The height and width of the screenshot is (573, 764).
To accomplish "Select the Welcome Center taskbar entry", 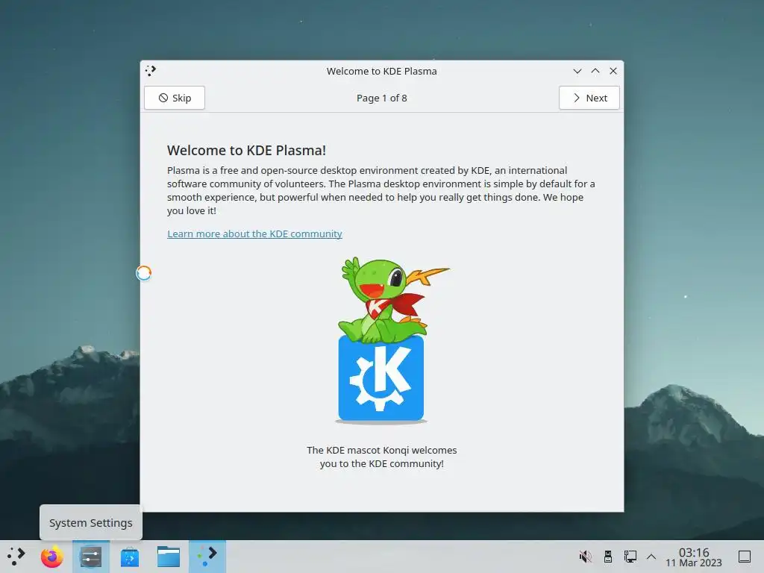I will coord(207,557).
